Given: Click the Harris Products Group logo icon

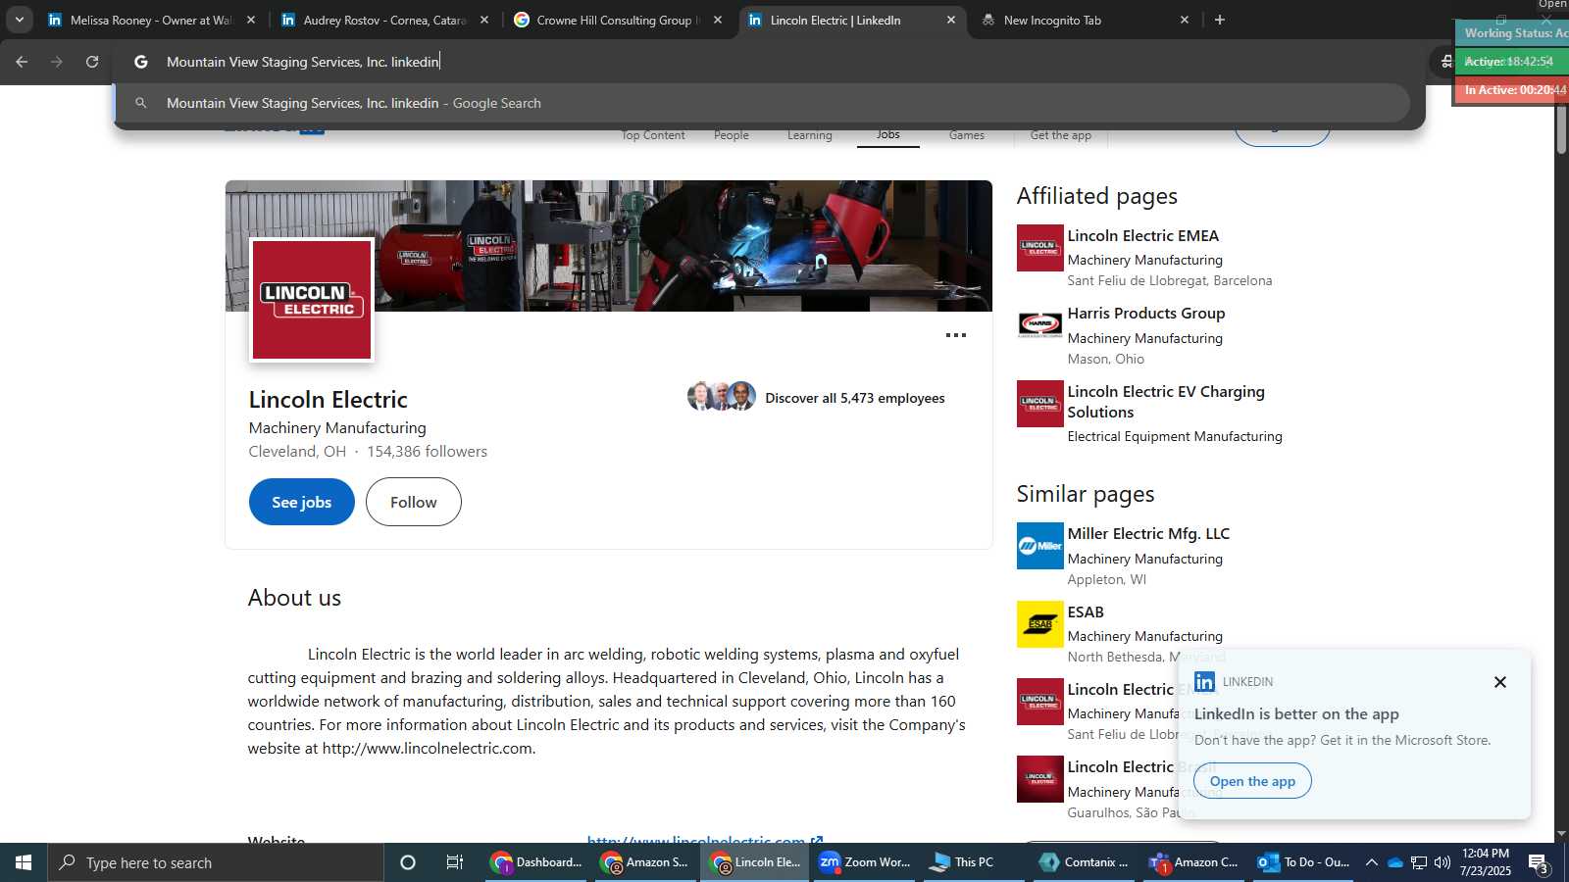Looking at the screenshot, I should point(1040,324).
